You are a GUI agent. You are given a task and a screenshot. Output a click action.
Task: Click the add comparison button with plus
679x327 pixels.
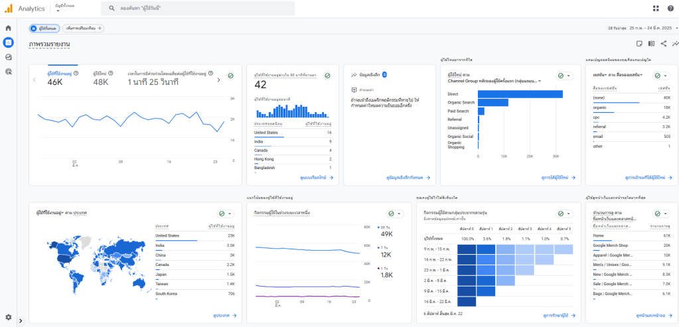(82, 29)
